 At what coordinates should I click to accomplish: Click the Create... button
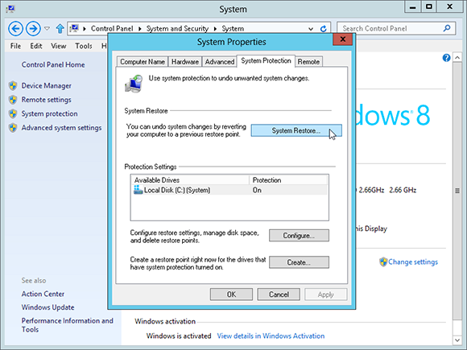click(299, 262)
